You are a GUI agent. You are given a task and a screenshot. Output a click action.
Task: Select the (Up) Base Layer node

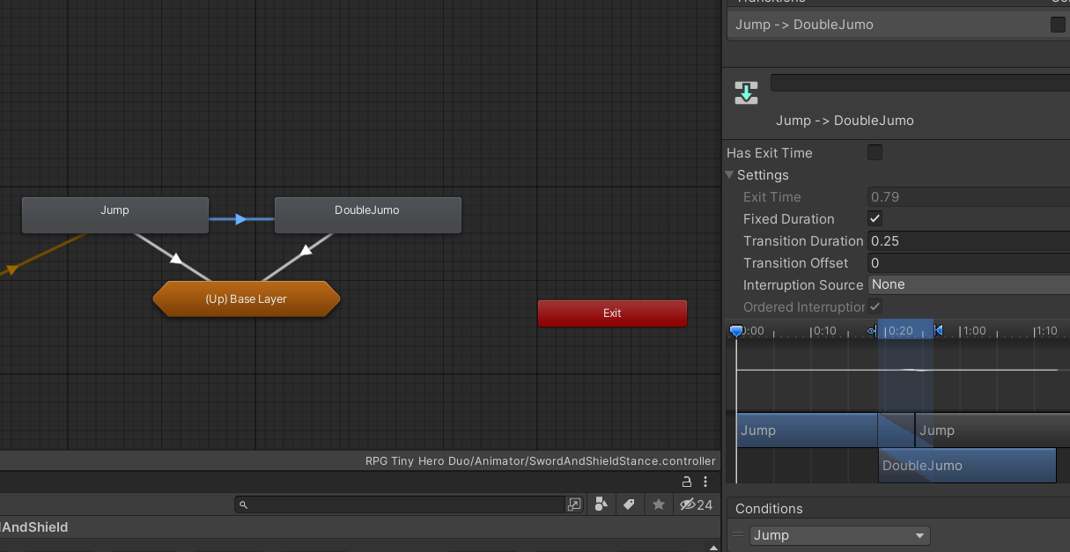(247, 299)
